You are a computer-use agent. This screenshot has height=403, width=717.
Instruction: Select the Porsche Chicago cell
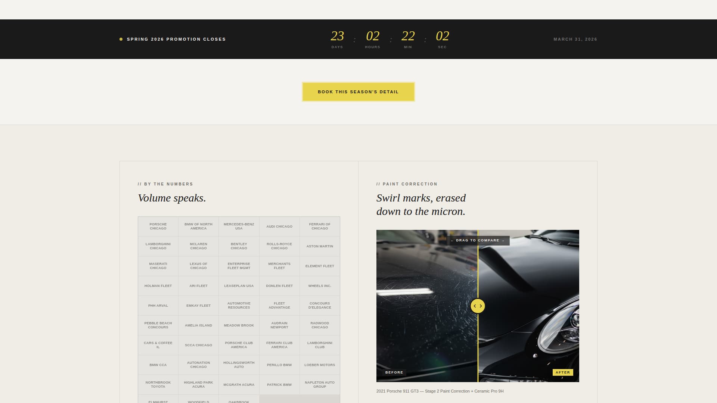coord(158,227)
